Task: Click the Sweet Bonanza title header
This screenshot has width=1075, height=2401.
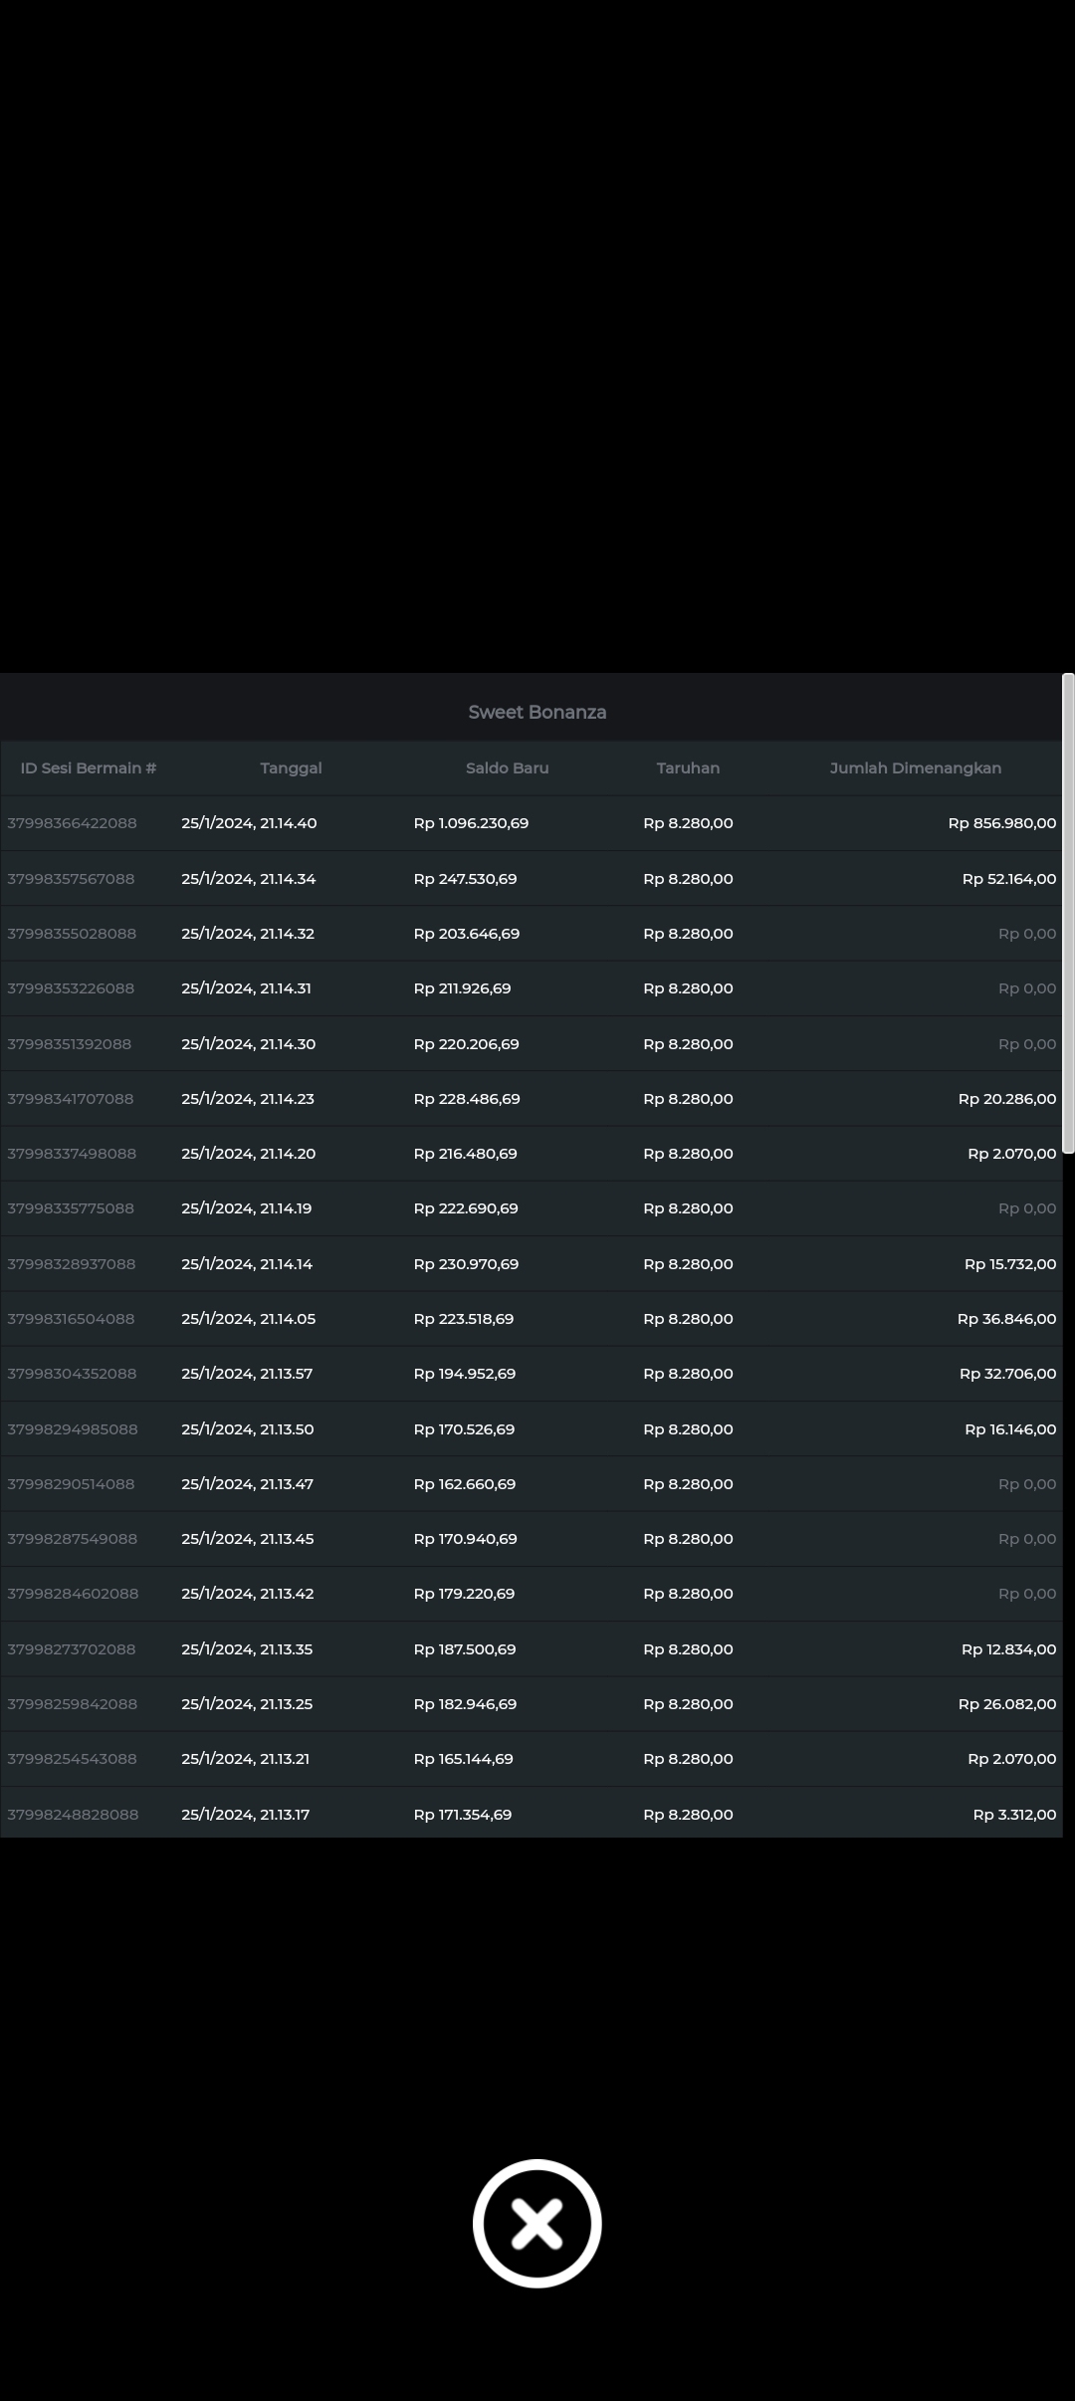Action: 537,712
